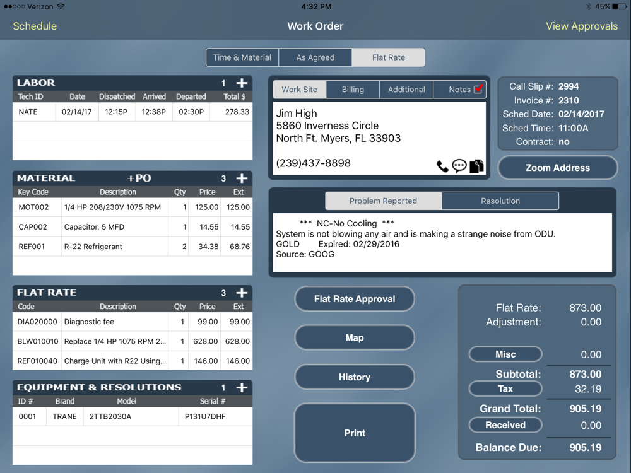
Task: Go back to Schedule
Action: 35,26
